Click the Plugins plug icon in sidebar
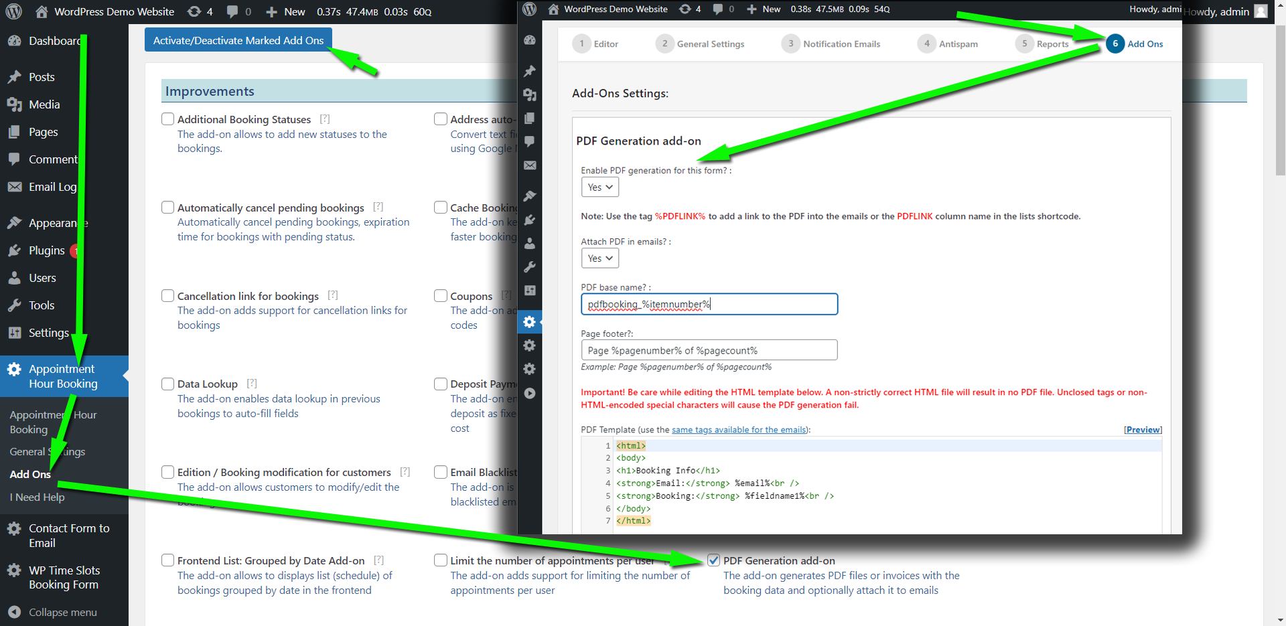 (x=15, y=250)
